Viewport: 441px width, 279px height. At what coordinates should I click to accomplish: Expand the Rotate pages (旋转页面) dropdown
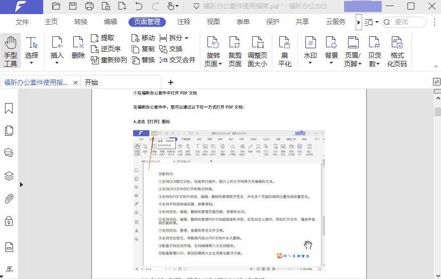220,64
